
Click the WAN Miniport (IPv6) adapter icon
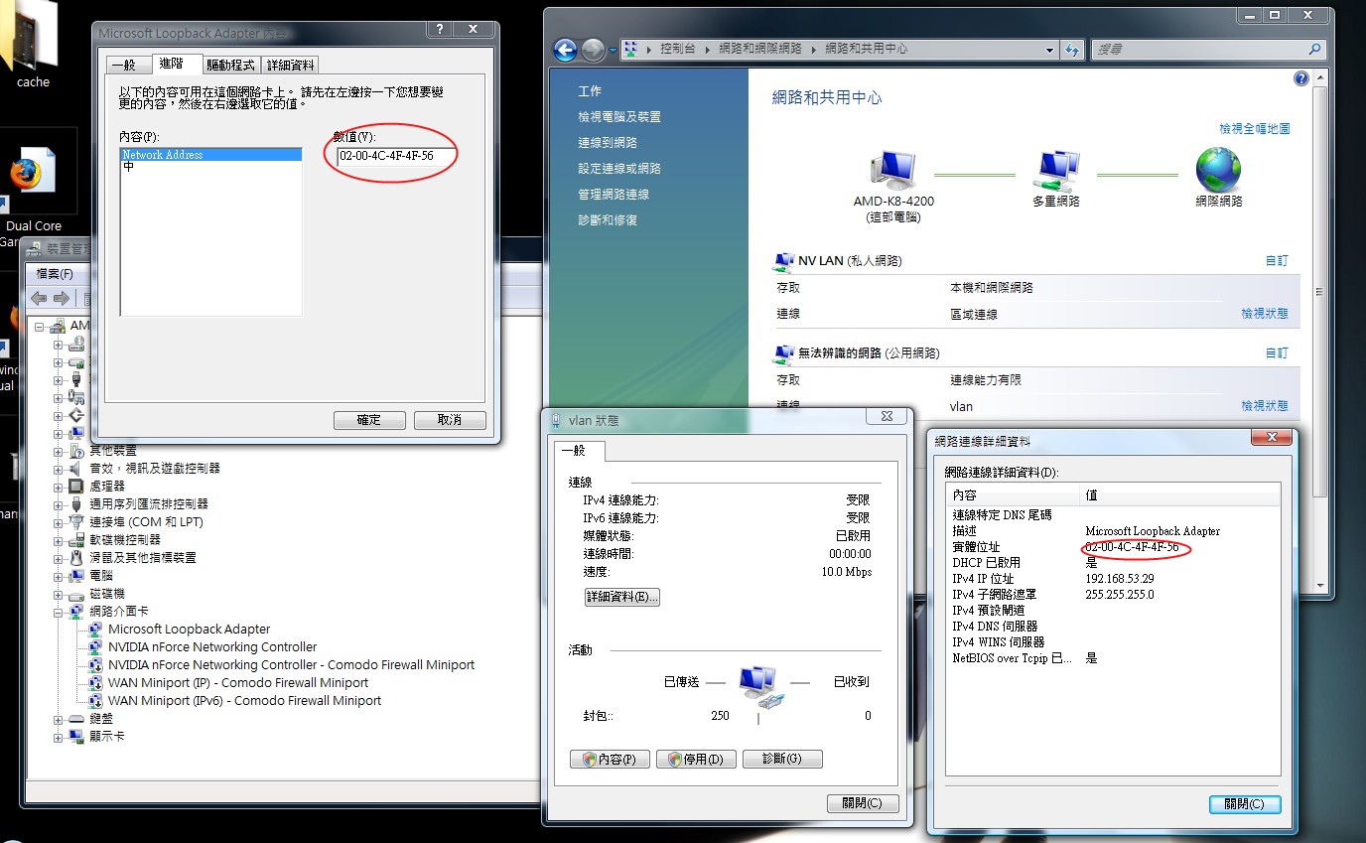(95, 701)
